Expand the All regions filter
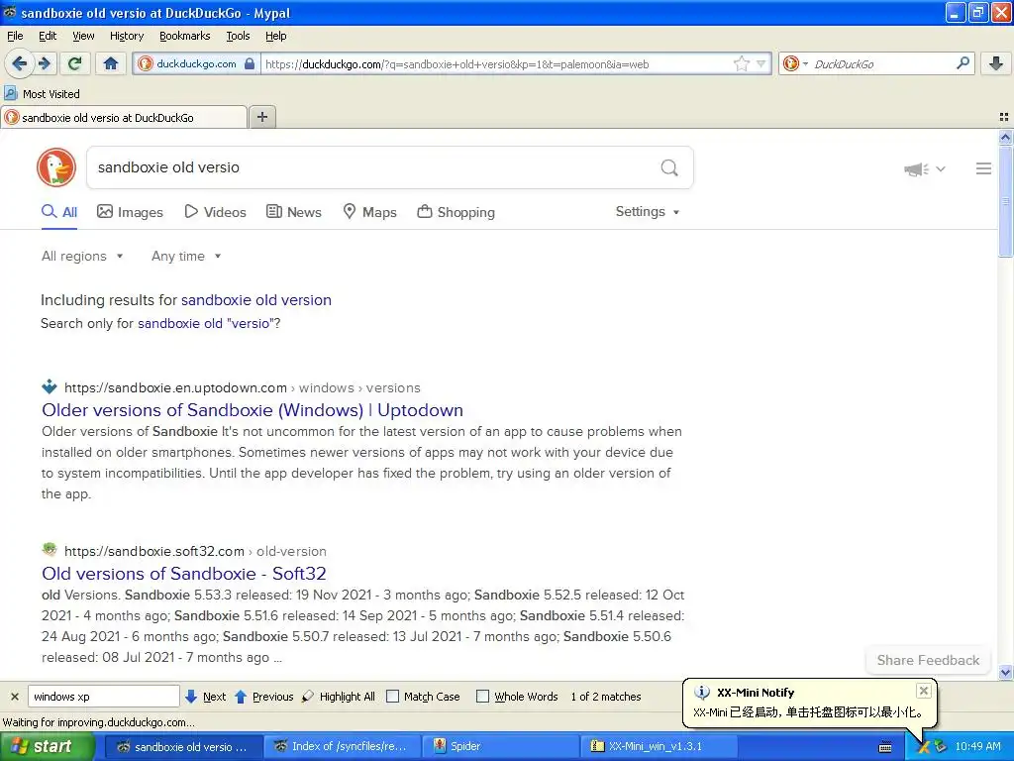The width and height of the screenshot is (1014, 761). pyautogui.click(x=82, y=257)
